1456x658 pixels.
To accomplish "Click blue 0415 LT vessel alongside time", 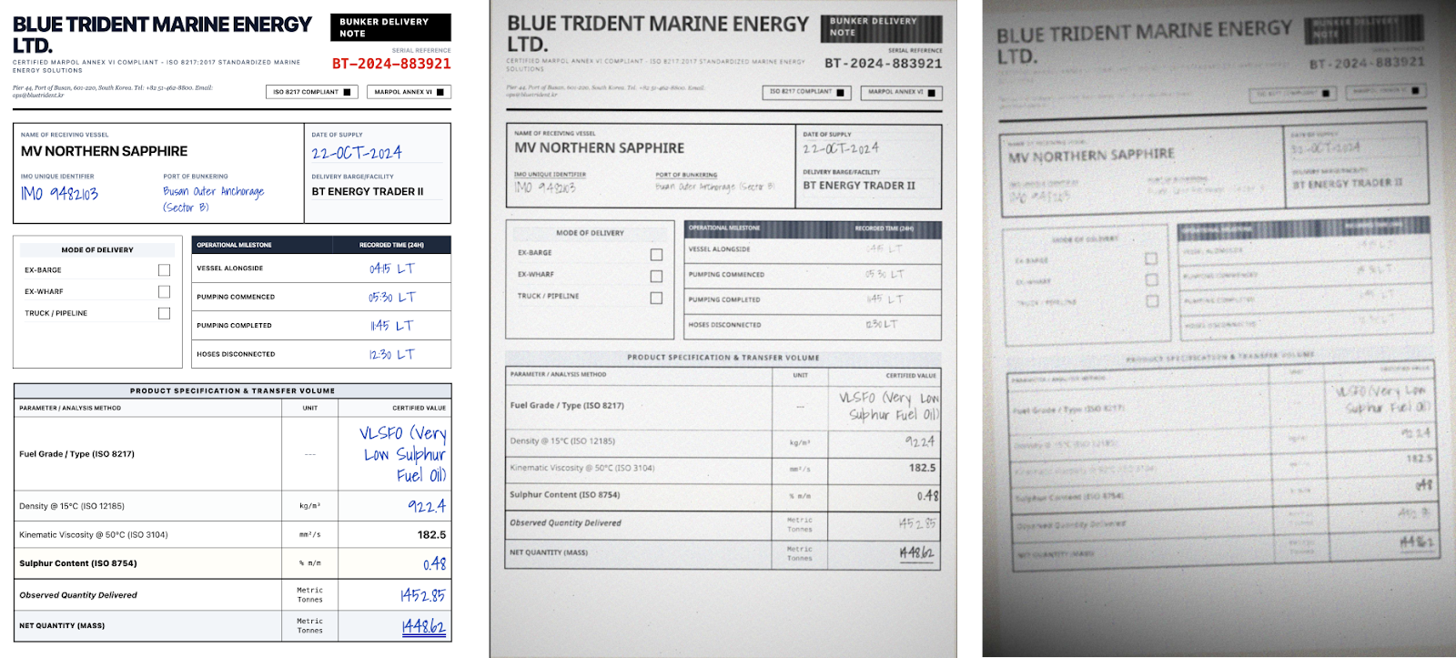I will click(x=392, y=268).
